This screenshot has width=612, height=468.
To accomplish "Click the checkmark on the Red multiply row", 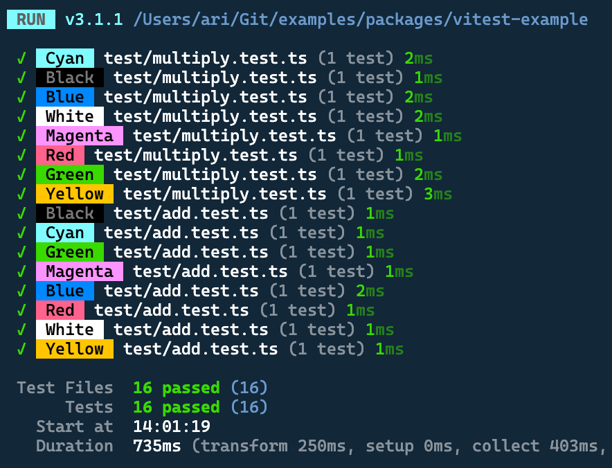I will 21,155.
